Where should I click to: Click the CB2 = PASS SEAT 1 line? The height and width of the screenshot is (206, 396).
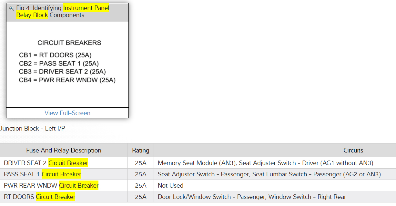(59, 64)
